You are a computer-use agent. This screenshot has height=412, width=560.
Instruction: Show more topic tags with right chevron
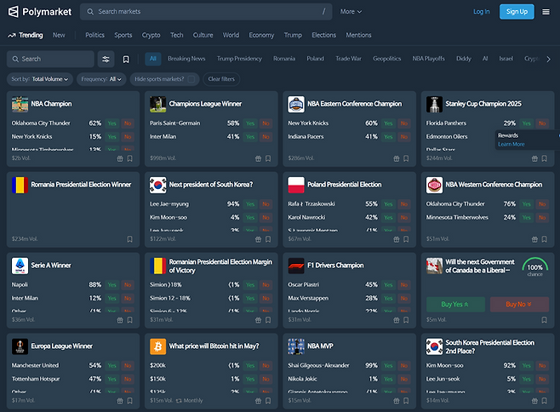click(548, 60)
